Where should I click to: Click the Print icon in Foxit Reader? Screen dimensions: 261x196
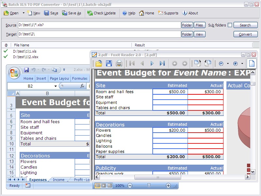(x=119, y=63)
